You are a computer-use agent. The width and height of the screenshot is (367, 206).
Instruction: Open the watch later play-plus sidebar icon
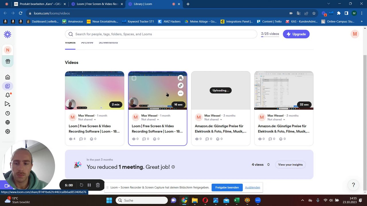point(8,104)
